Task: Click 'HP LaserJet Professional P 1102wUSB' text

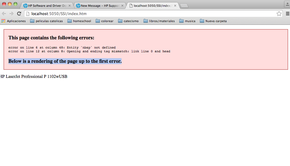Action: point(34,77)
